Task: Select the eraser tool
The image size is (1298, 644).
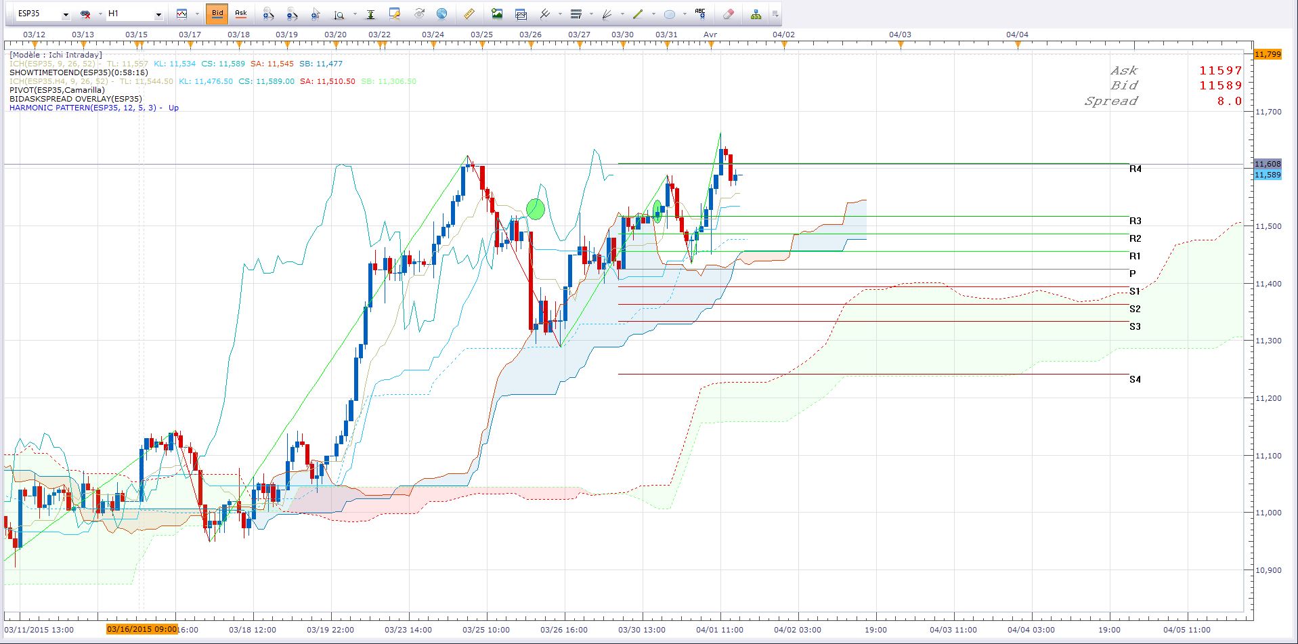Action: 728,14
